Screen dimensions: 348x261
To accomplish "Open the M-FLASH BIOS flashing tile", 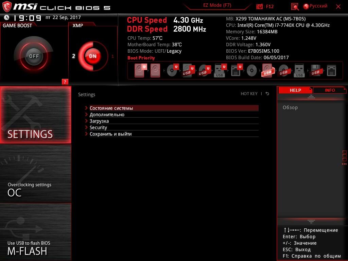I will pos(35,232).
